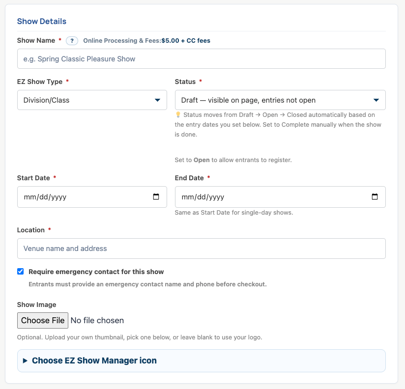Open the Start Date calendar picker icon
This screenshot has width=405, height=389.
coord(156,196)
